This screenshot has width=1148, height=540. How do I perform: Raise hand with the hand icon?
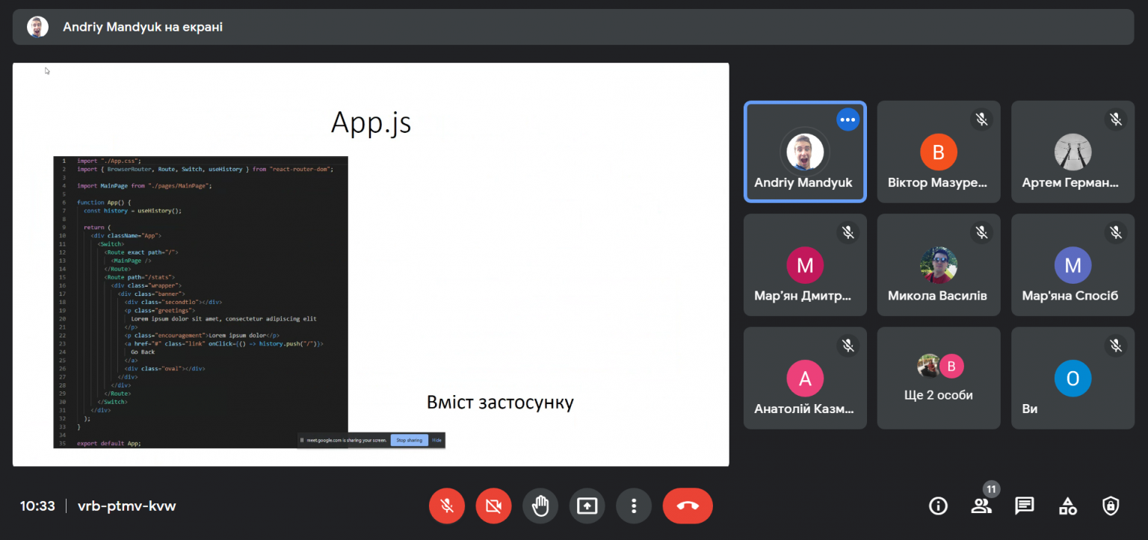540,506
